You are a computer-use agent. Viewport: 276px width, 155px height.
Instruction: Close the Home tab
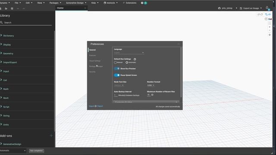[85, 8]
